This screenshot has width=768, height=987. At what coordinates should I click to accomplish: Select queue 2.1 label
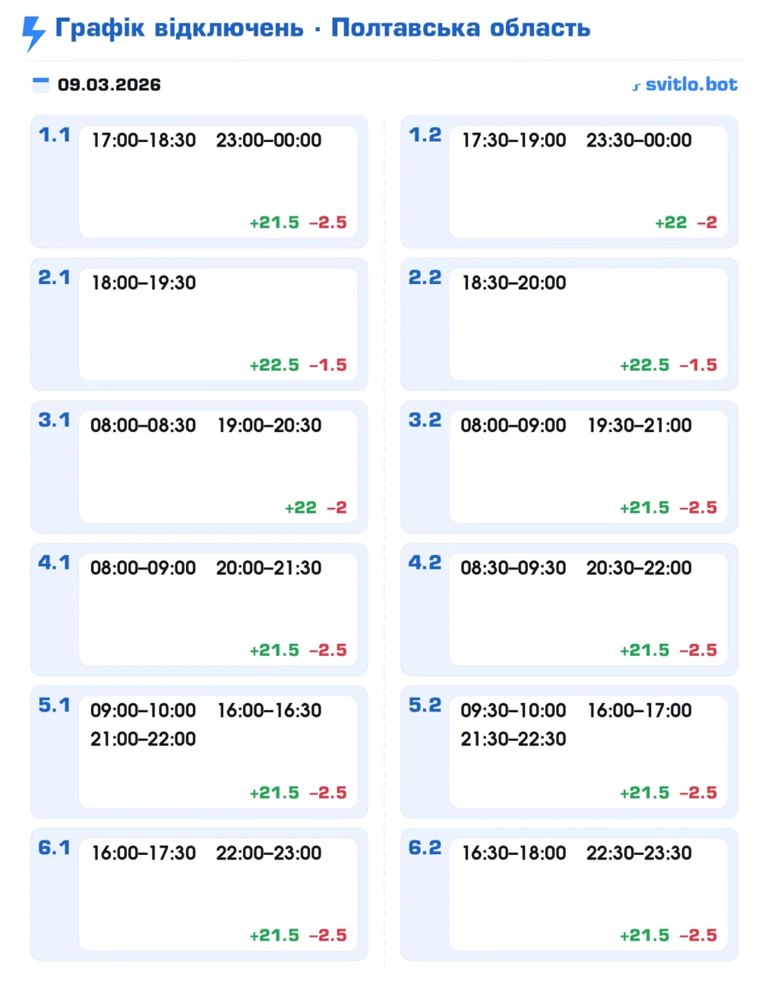pos(54,278)
